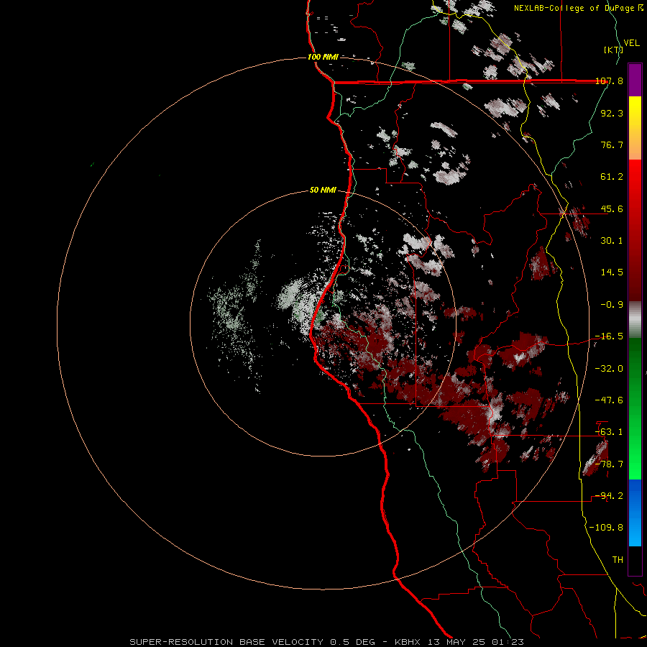647x647 pixels.
Task: Click the 45.6 value on velocity scale
Action: pyautogui.click(x=612, y=208)
